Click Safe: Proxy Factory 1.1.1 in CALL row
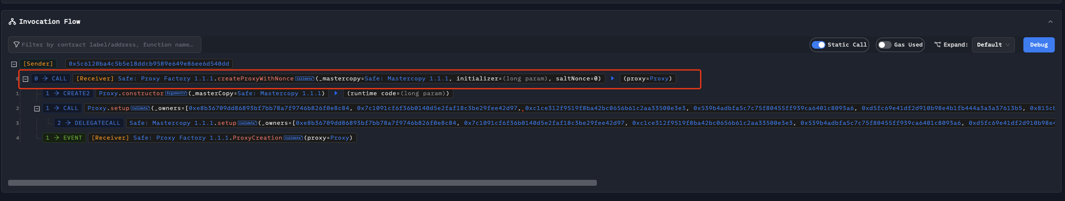1065x201 pixels. 166,79
